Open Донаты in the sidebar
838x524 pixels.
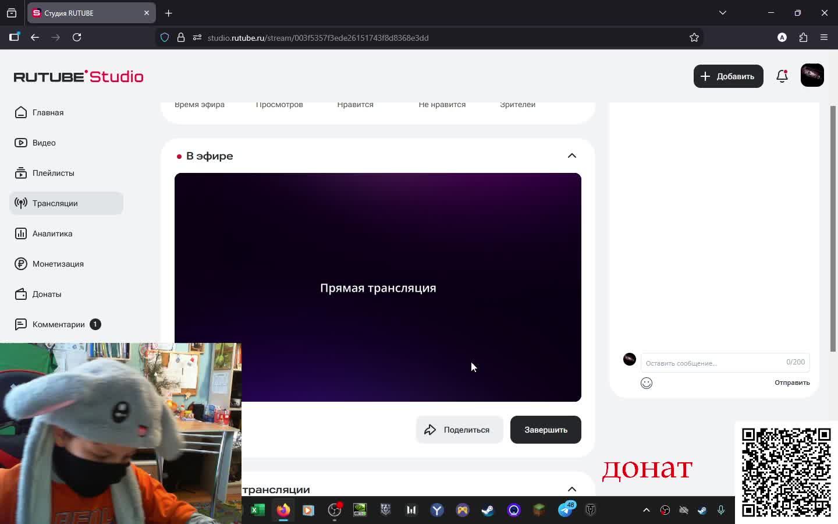tap(66, 294)
